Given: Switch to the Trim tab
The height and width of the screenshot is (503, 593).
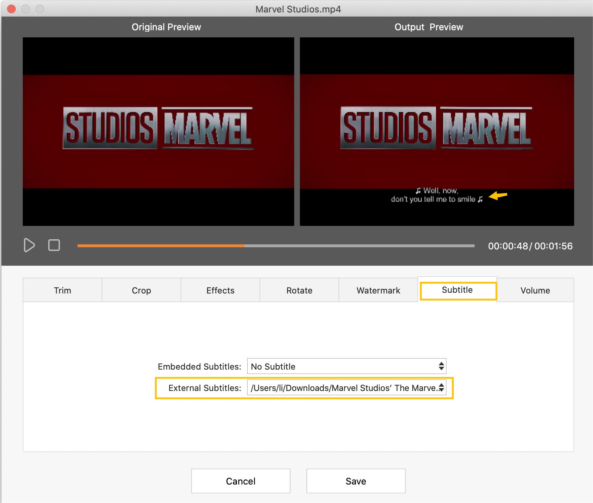Looking at the screenshot, I should coord(62,290).
